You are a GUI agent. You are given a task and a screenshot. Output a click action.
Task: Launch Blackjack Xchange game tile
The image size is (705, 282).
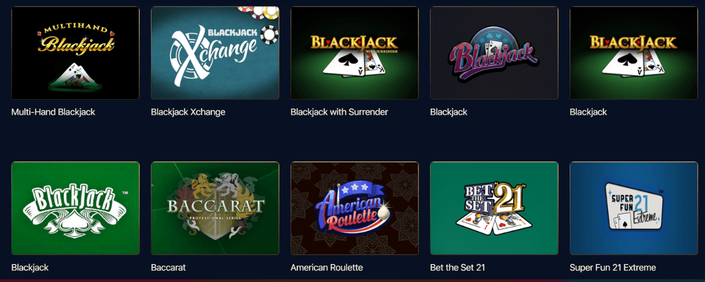click(215, 53)
